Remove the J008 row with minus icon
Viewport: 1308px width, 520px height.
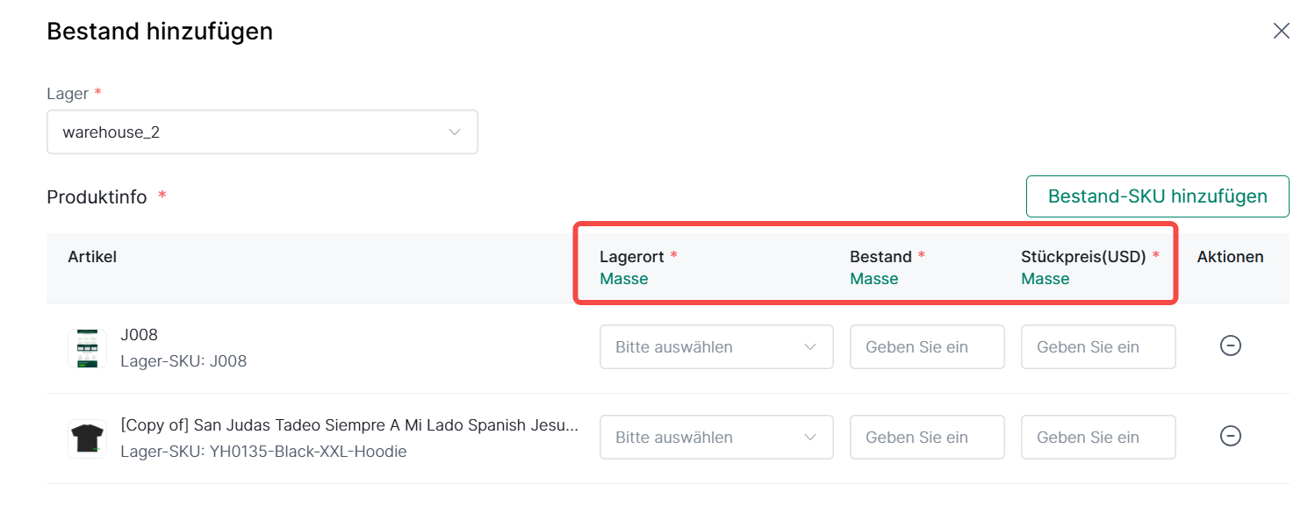coord(1231,346)
